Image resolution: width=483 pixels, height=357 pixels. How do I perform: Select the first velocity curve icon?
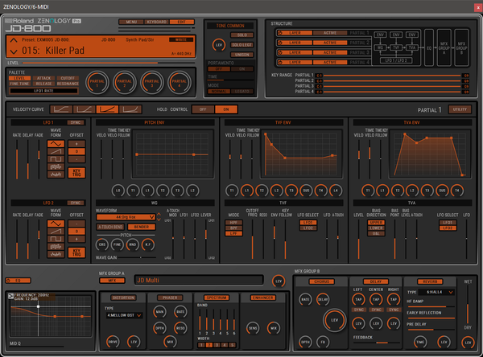[x=61, y=109]
